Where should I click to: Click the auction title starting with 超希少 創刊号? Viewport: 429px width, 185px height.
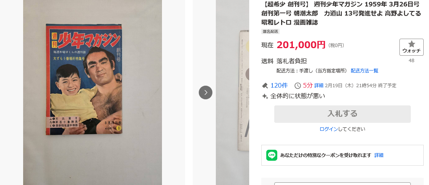click(341, 13)
